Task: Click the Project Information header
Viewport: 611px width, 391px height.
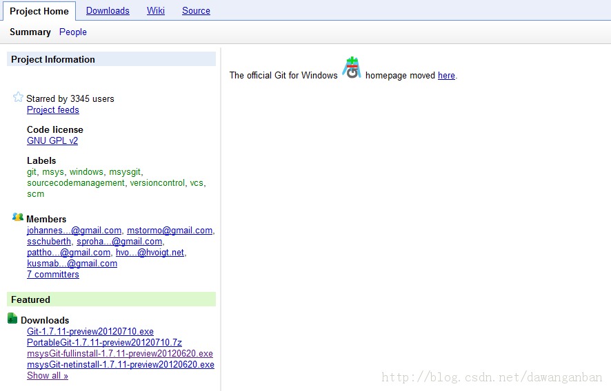Action: (x=111, y=59)
